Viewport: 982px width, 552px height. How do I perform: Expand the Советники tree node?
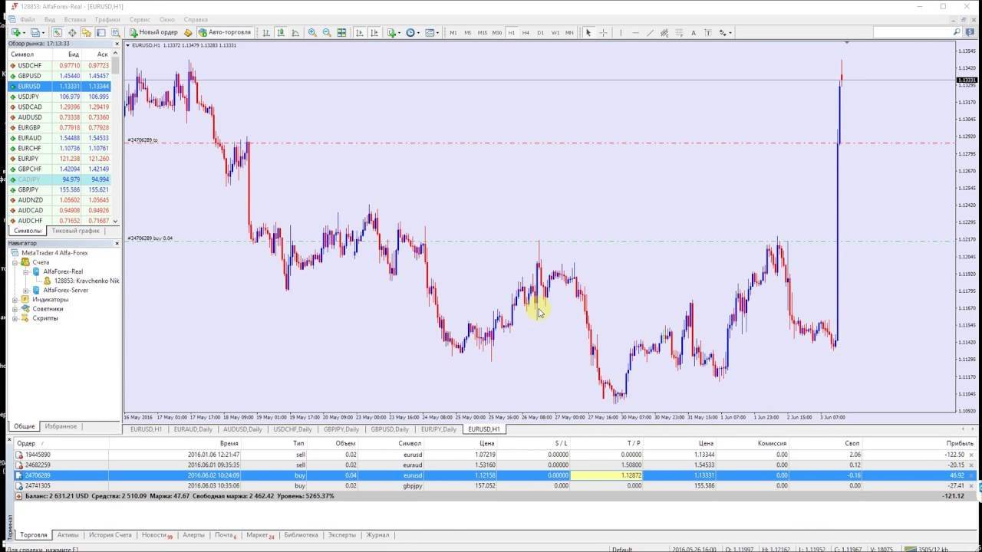[x=15, y=309]
